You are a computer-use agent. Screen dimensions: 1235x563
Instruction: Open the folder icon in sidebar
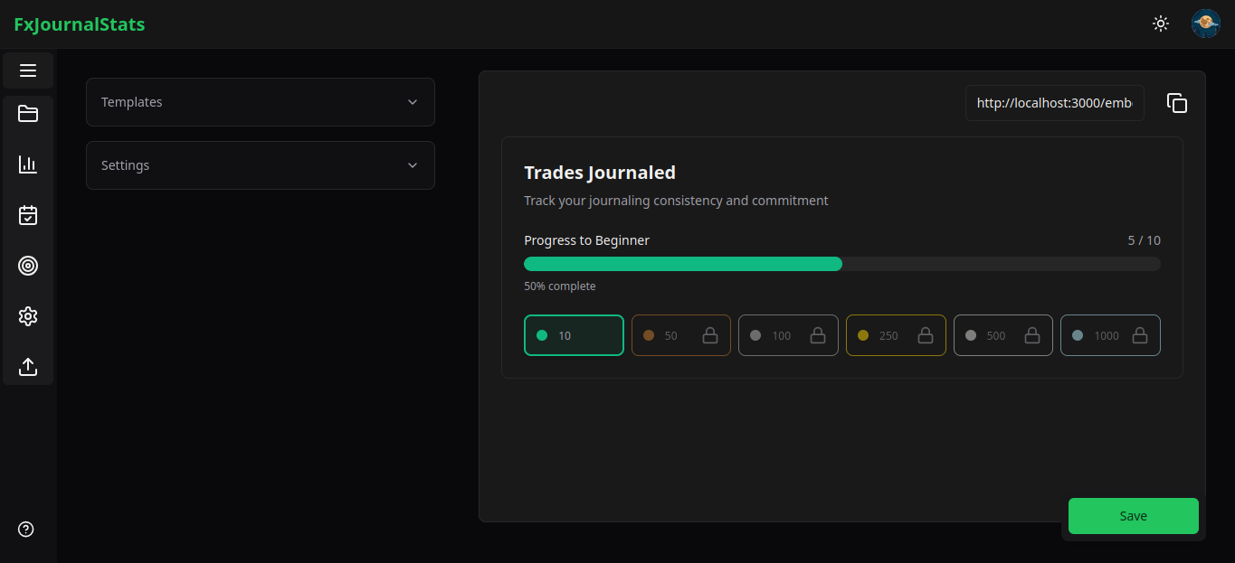point(28,114)
